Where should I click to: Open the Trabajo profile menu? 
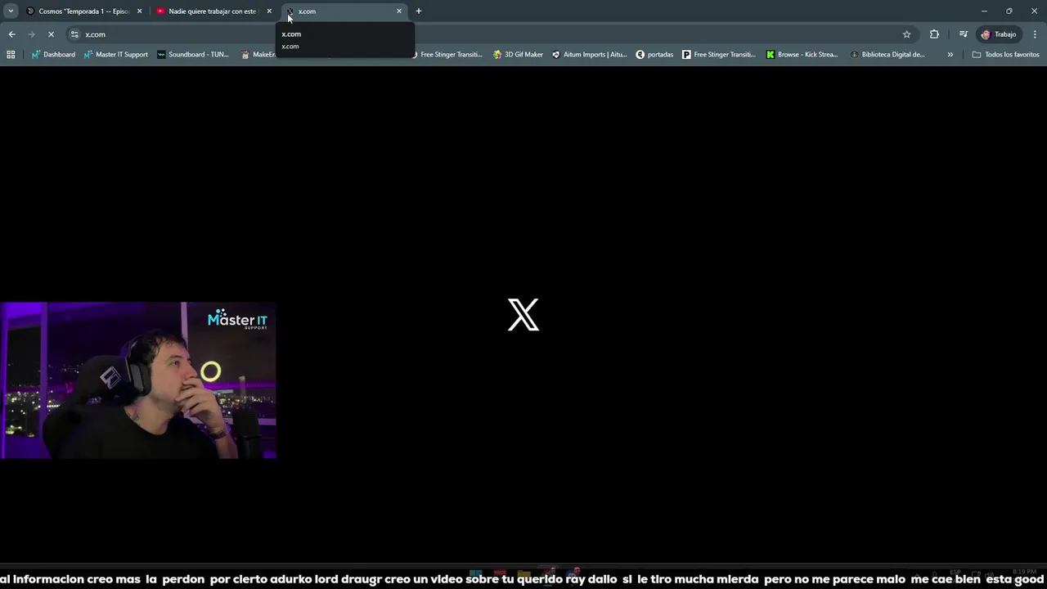[x=999, y=34]
